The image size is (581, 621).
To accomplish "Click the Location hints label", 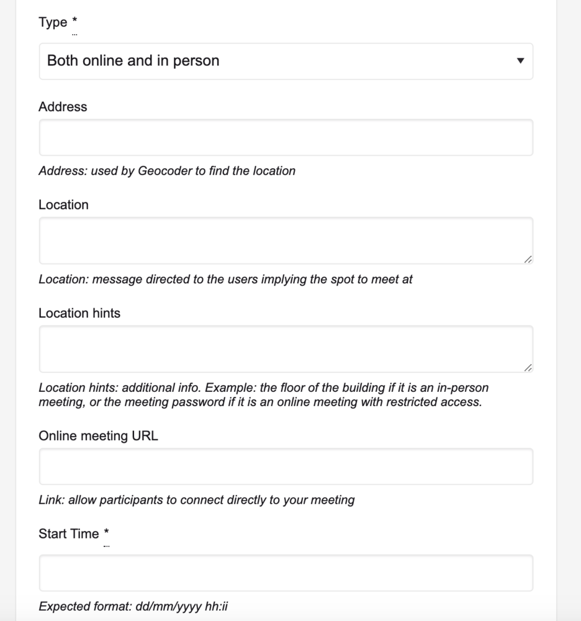I will 79,314.
